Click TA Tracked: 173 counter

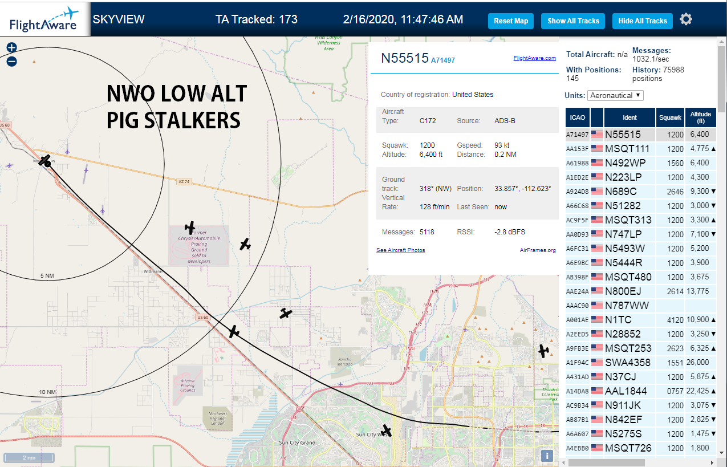tap(257, 19)
